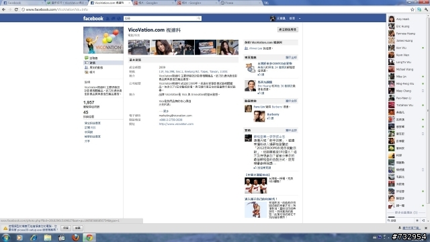Open chat with Mike Lin
Image resolution: width=430 pixels, height=242 pixels.
pyautogui.click(x=406, y=77)
